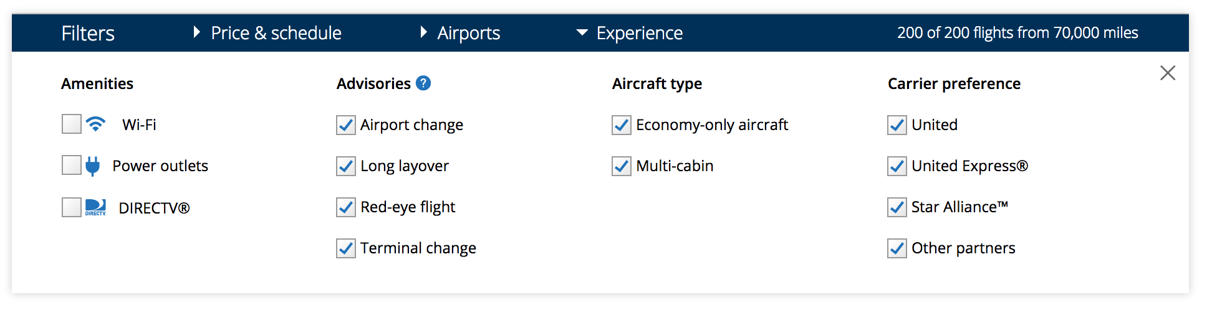Open the Advisories help question mark
This screenshot has height=310, width=1212.
tap(423, 83)
